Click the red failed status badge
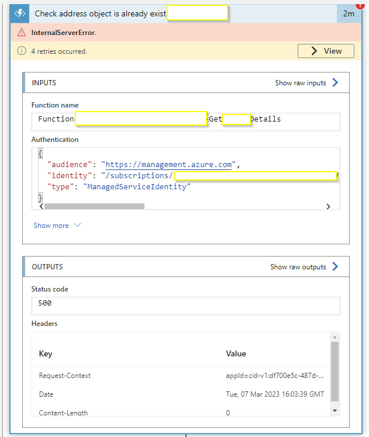The width and height of the screenshot is (369, 437). [x=360, y=6]
